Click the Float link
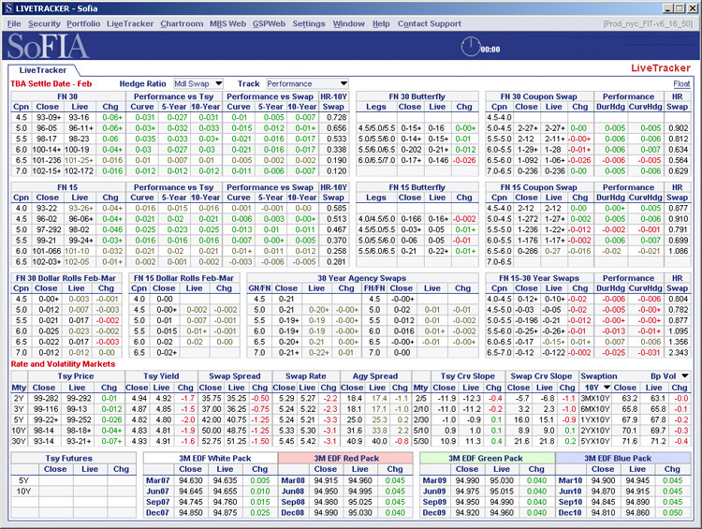This screenshot has width=702, height=529. [681, 83]
